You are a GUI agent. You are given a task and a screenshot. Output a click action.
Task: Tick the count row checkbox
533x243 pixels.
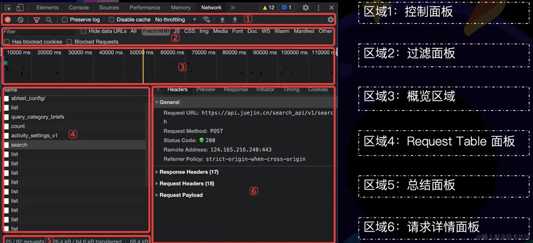coord(6,126)
